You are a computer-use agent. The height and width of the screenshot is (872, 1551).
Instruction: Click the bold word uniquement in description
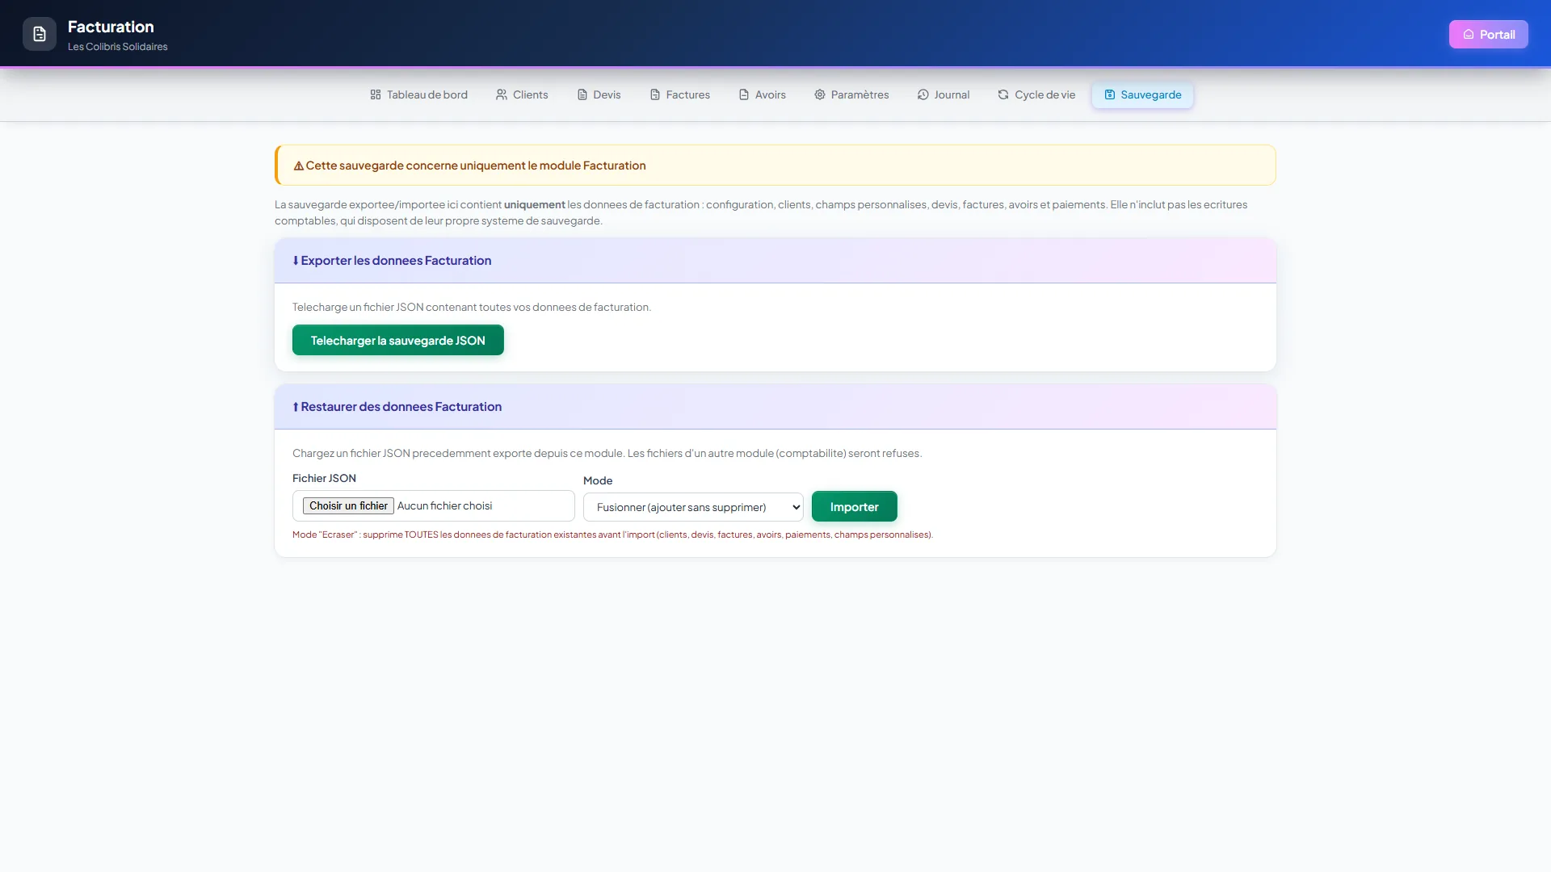pyautogui.click(x=535, y=205)
